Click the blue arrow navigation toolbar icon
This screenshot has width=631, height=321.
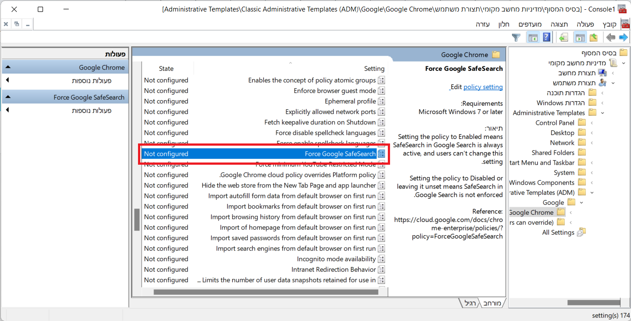[623, 37]
